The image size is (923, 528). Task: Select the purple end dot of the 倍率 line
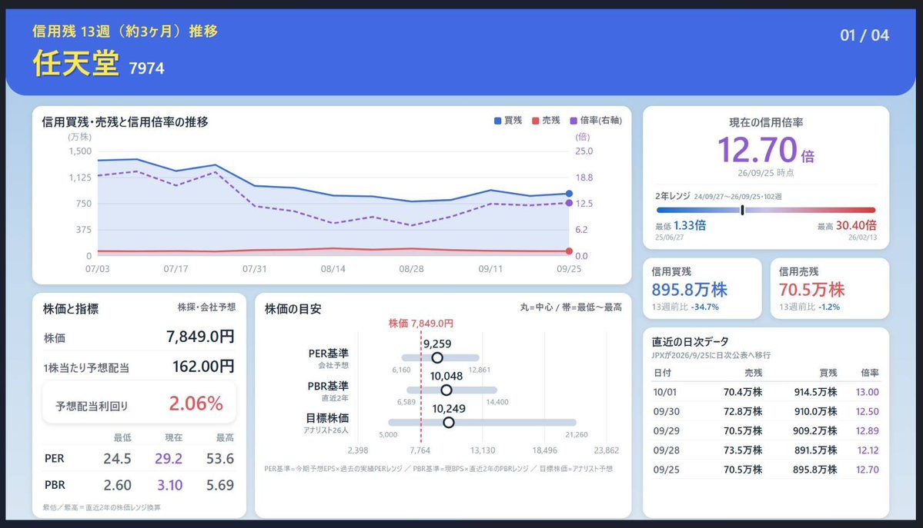point(569,203)
